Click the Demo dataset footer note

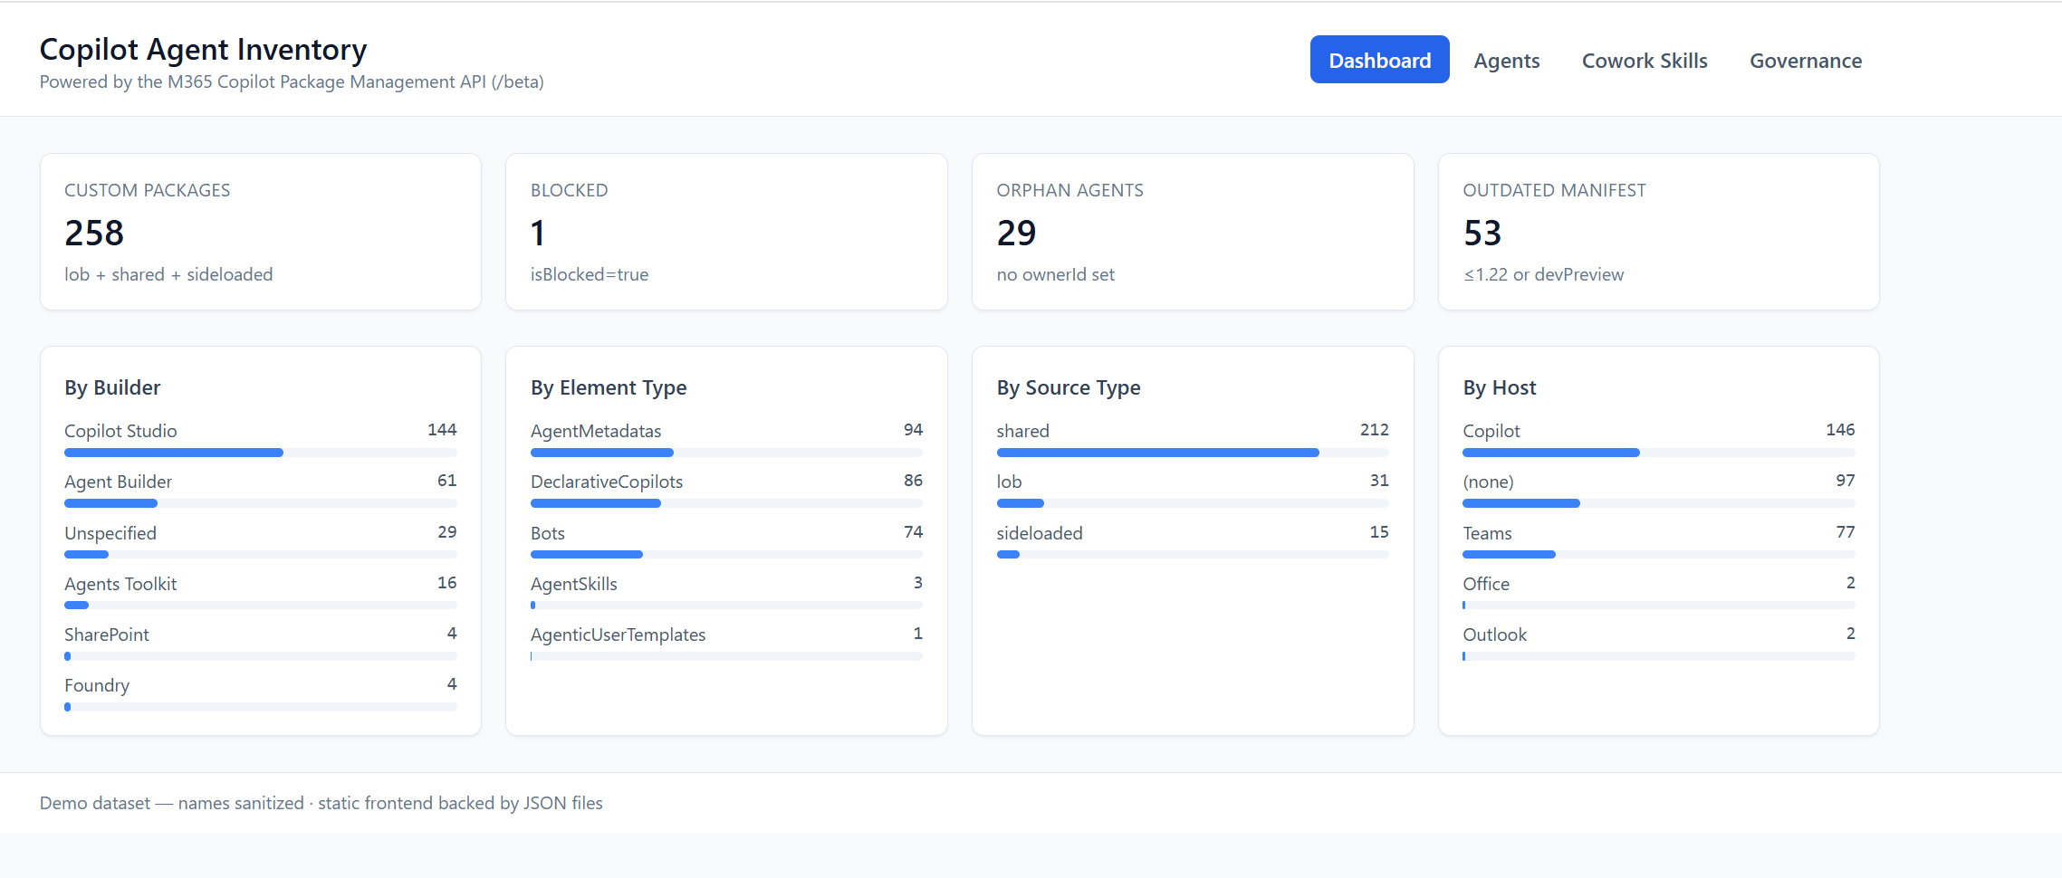tap(321, 803)
